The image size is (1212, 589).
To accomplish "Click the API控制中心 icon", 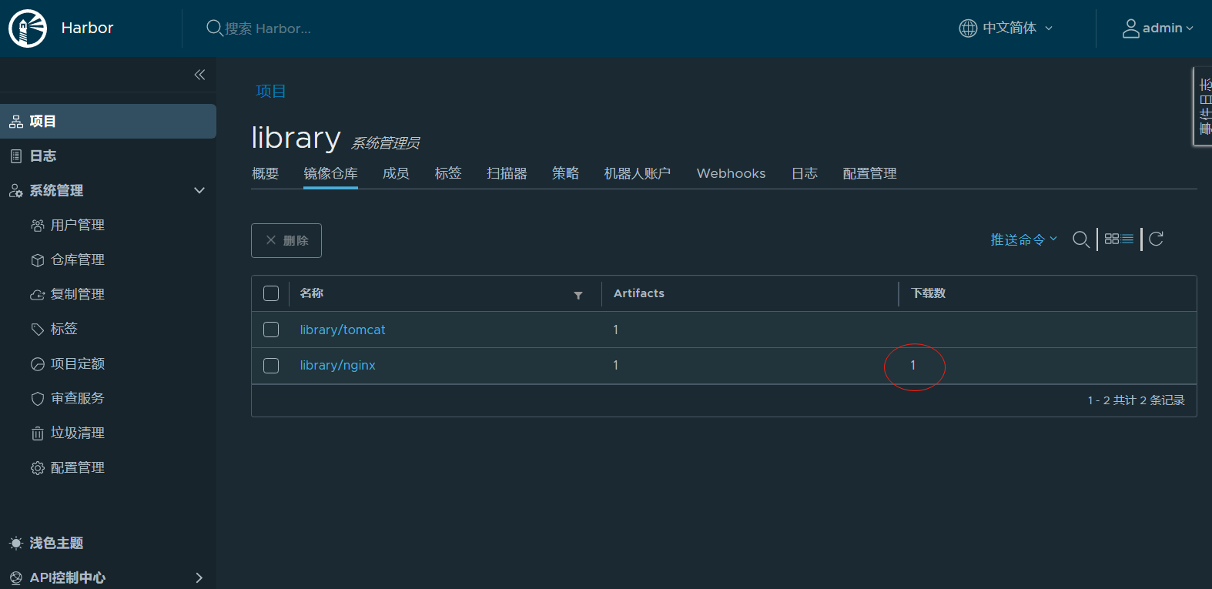I will (16, 578).
